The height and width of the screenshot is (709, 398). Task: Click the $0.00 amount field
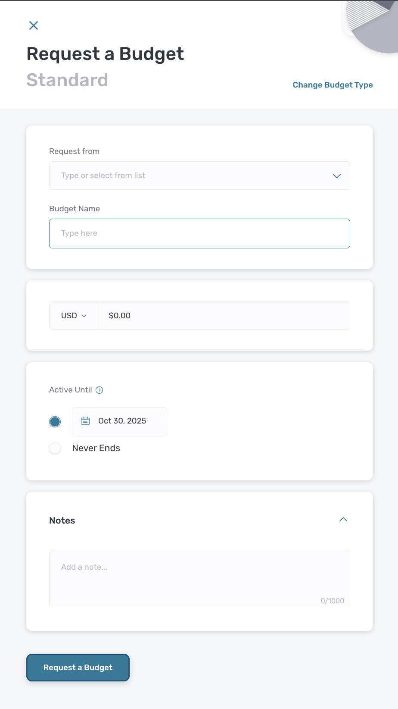pos(224,316)
